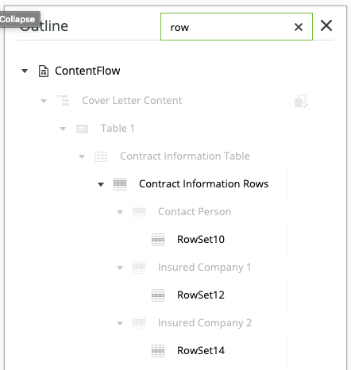
Task: Select the Insured Company 2 item
Action: pyautogui.click(x=205, y=323)
